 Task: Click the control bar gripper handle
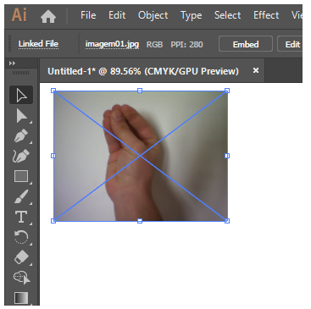click(10, 44)
